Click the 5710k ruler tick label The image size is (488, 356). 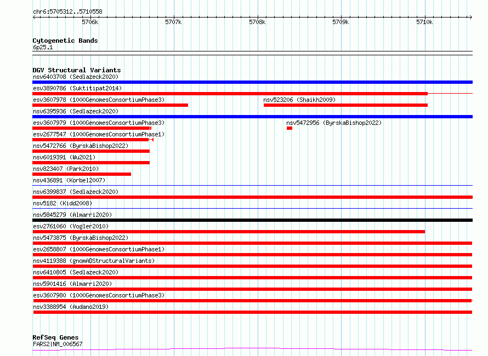[x=424, y=22]
